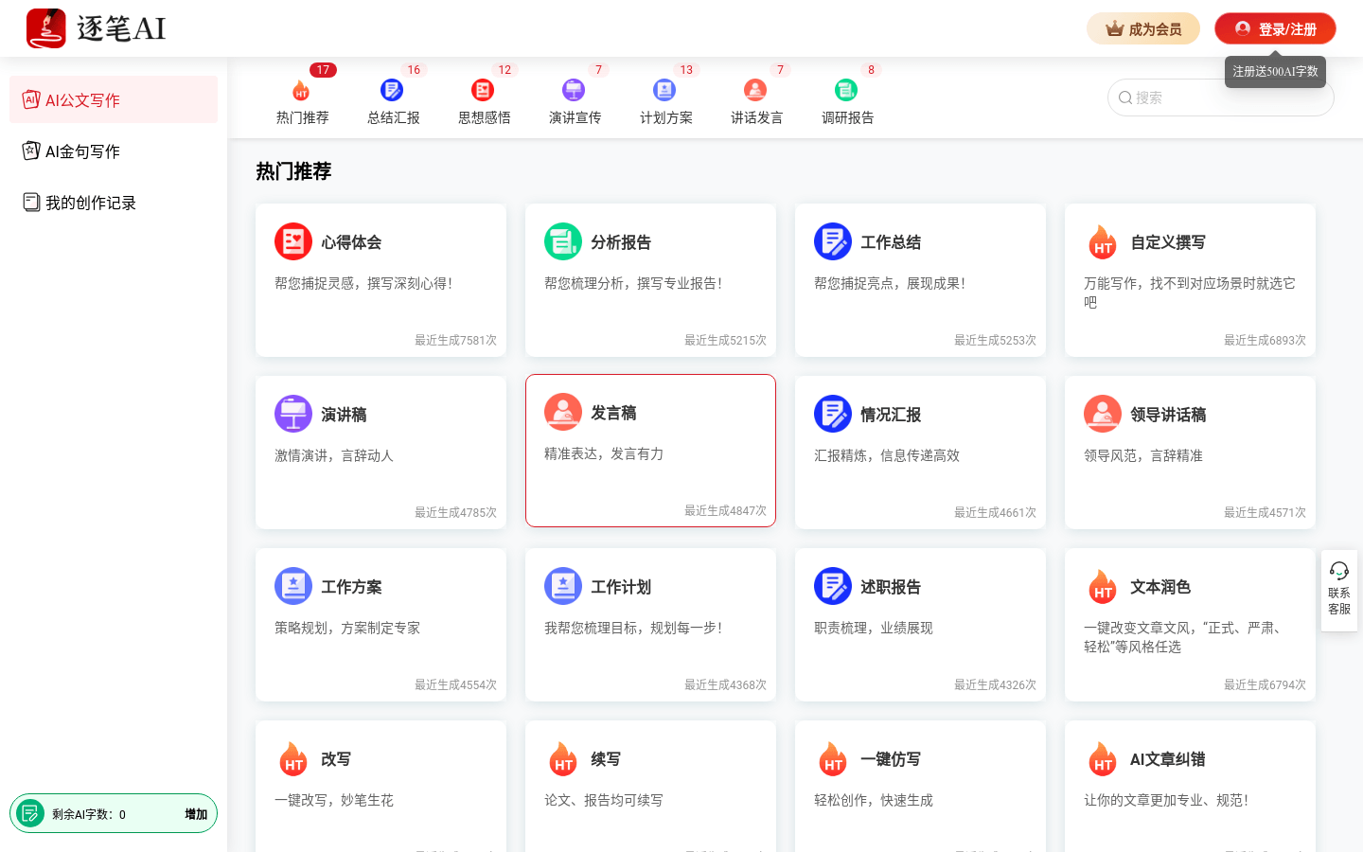Click the 逐笔AI logo icon
The height and width of the screenshot is (852, 1363).
coord(45,27)
